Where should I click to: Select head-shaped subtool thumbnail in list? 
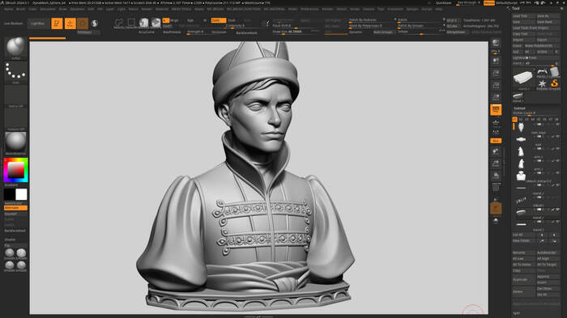point(521,127)
